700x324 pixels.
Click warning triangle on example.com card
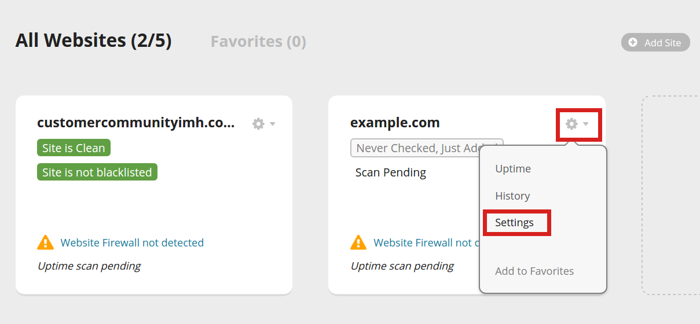pyautogui.click(x=358, y=242)
